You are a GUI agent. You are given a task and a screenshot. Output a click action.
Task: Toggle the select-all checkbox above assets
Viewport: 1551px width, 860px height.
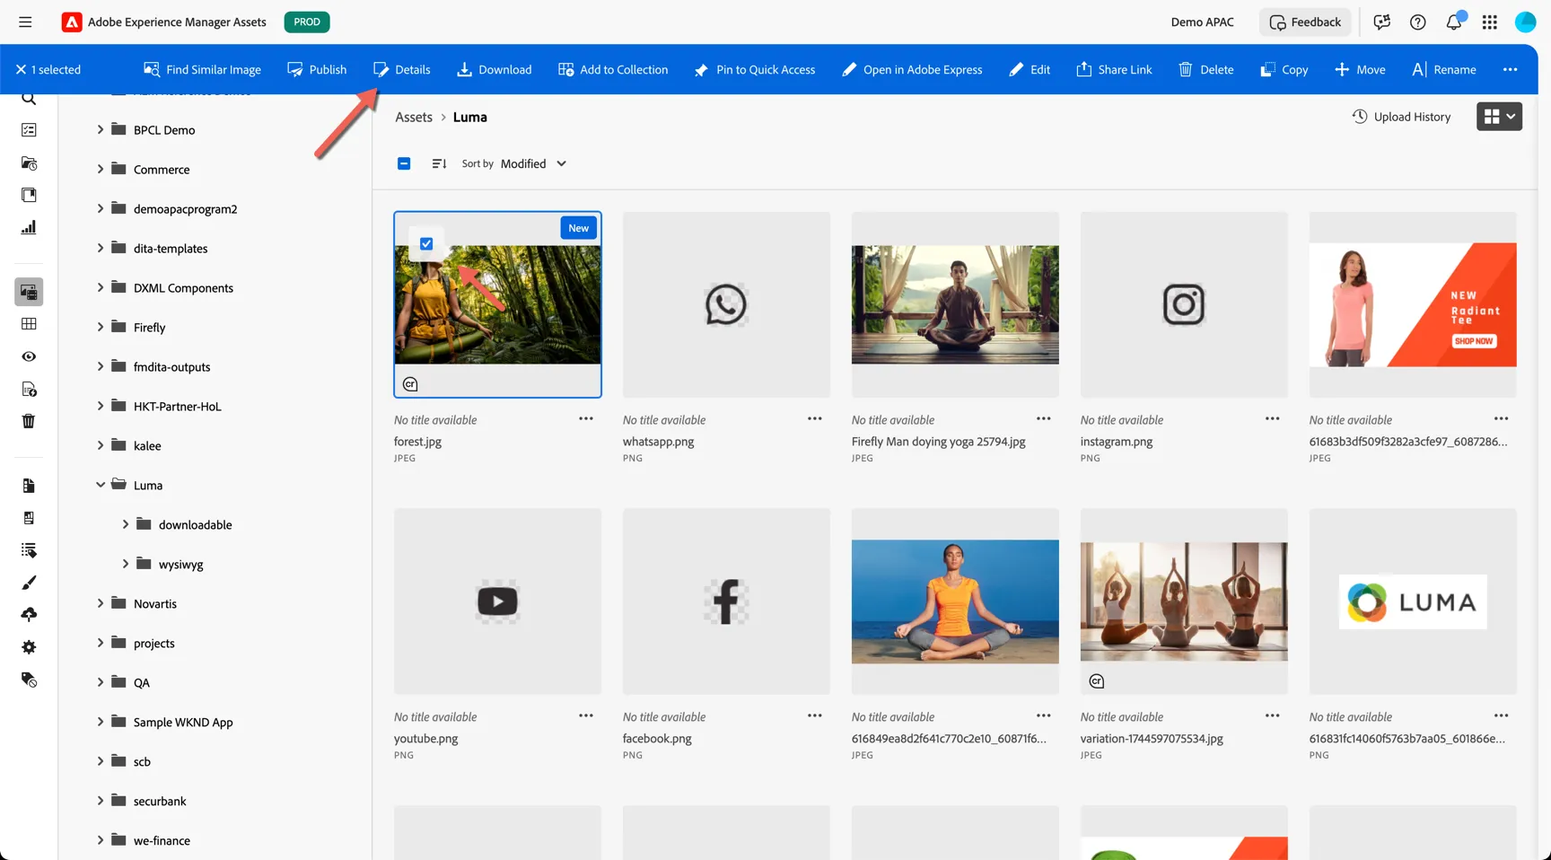click(404, 163)
